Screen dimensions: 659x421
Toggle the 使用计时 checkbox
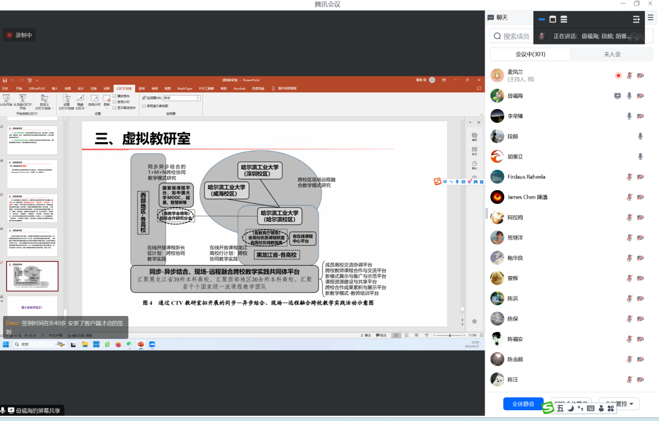[115, 102]
